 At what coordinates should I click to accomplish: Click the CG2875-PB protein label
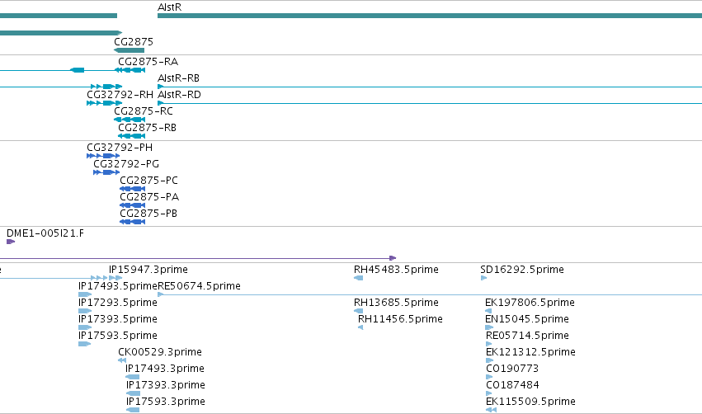pyautogui.click(x=148, y=214)
